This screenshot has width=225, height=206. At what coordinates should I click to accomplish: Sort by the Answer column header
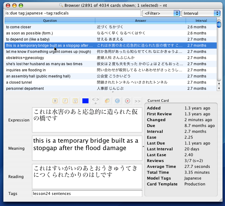140,21
